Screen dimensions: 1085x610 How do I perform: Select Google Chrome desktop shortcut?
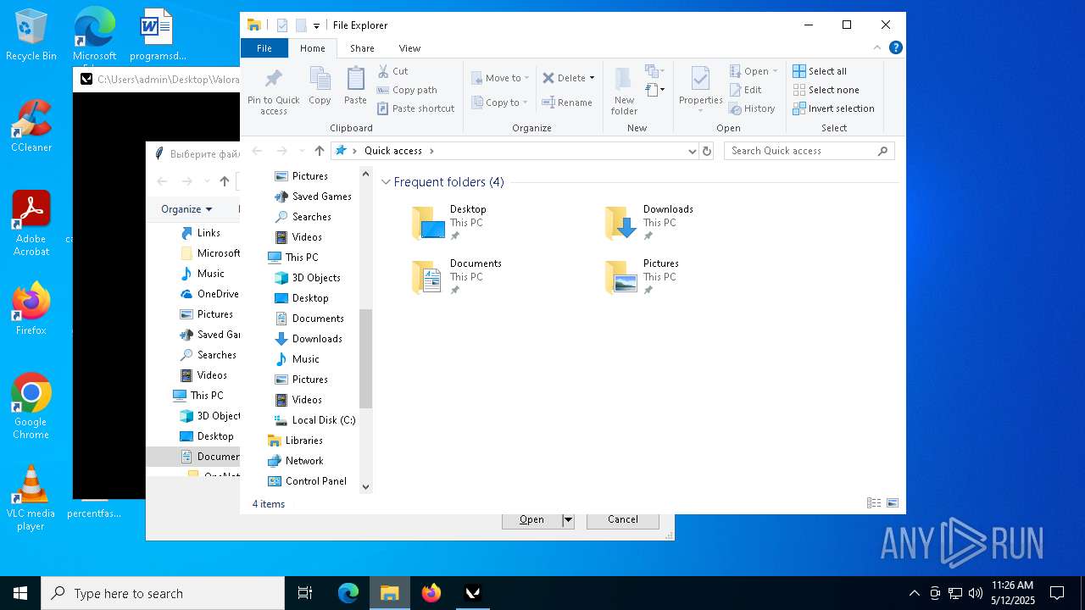tap(31, 407)
